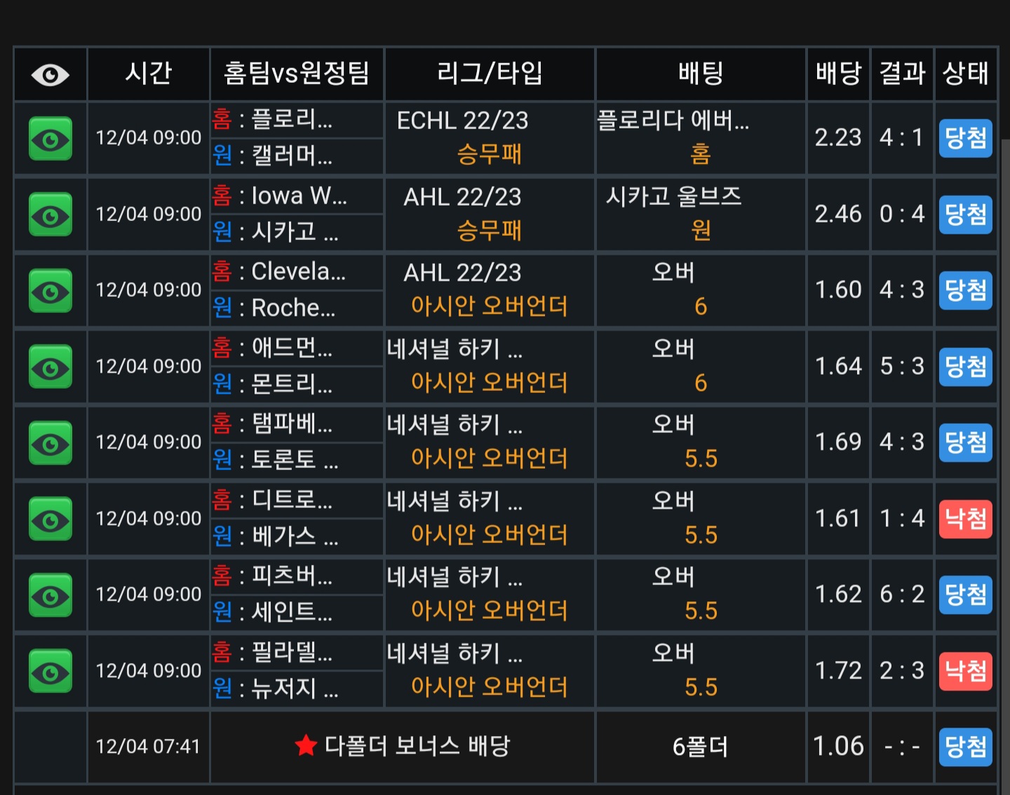The image size is (1010, 795).
Task: Click the 리그/타입 column header
Action: 490,74
